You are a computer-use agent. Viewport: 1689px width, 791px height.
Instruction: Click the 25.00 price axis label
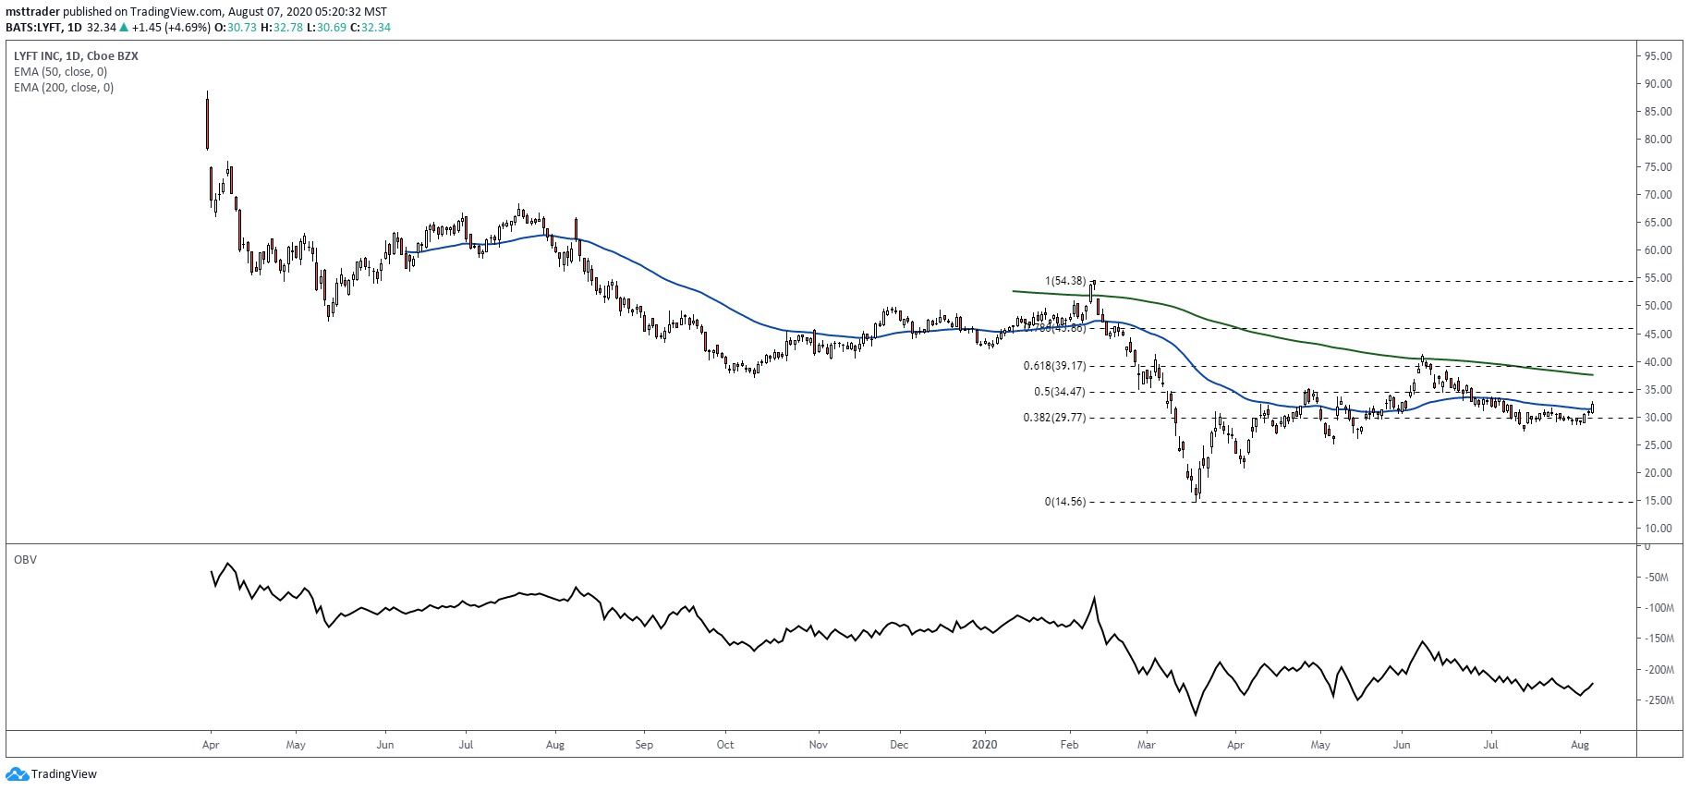(x=1657, y=445)
